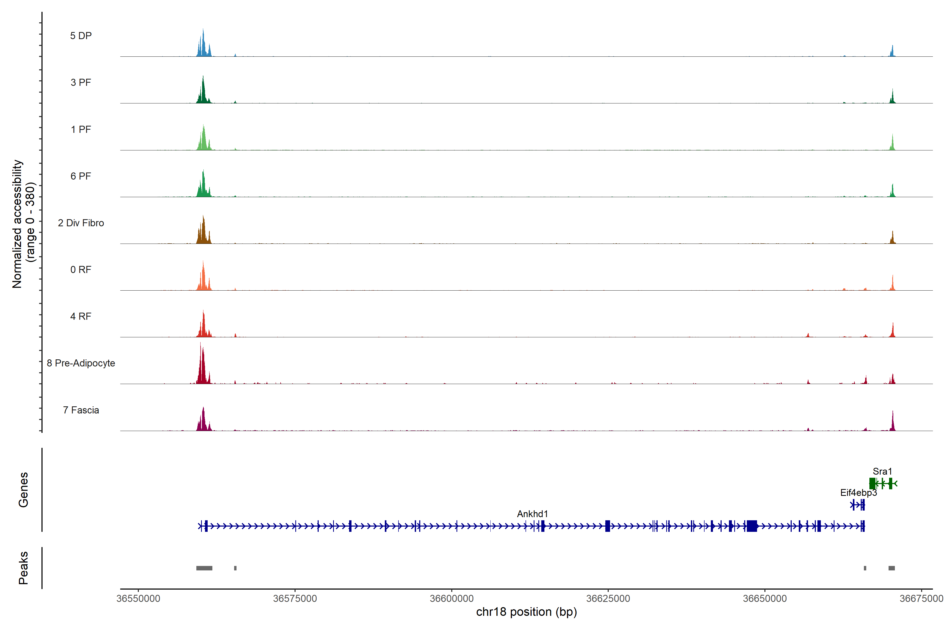This screenshot has height=630, width=945.
Task: Click the green Sra1 gene exon block
Action: pos(872,483)
